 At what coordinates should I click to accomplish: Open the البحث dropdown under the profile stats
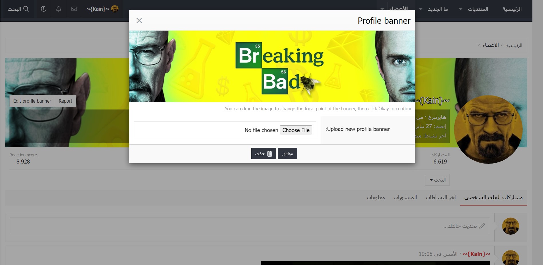tap(437, 180)
